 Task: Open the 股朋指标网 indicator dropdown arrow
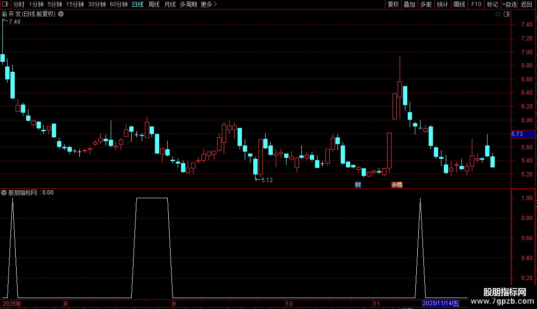pyautogui.click(x=4, y=193)
